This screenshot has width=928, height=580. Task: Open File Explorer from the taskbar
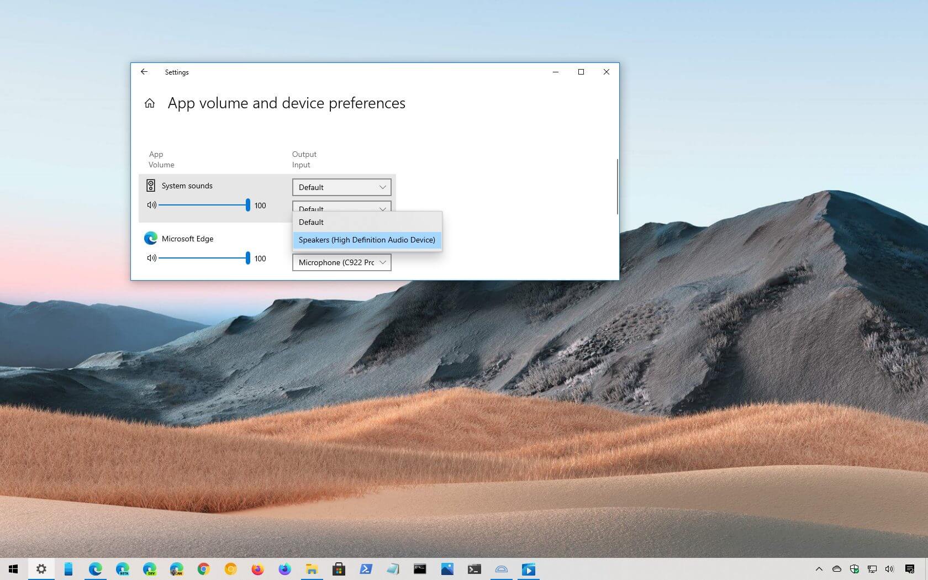pos(312,569)
